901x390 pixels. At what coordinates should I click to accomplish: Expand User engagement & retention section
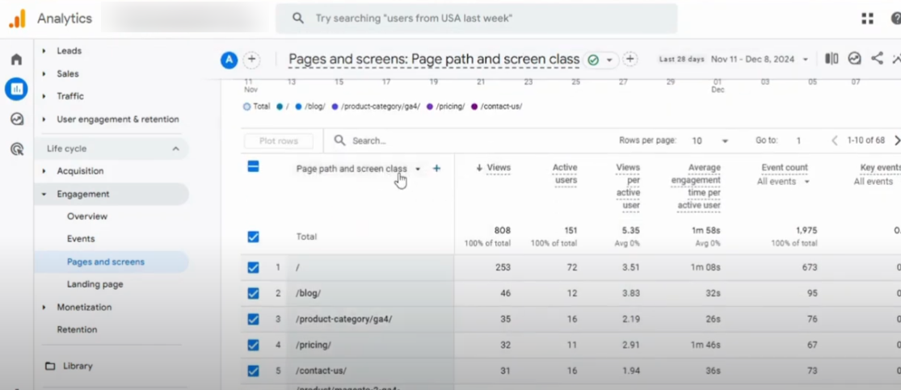coord(44,120)
